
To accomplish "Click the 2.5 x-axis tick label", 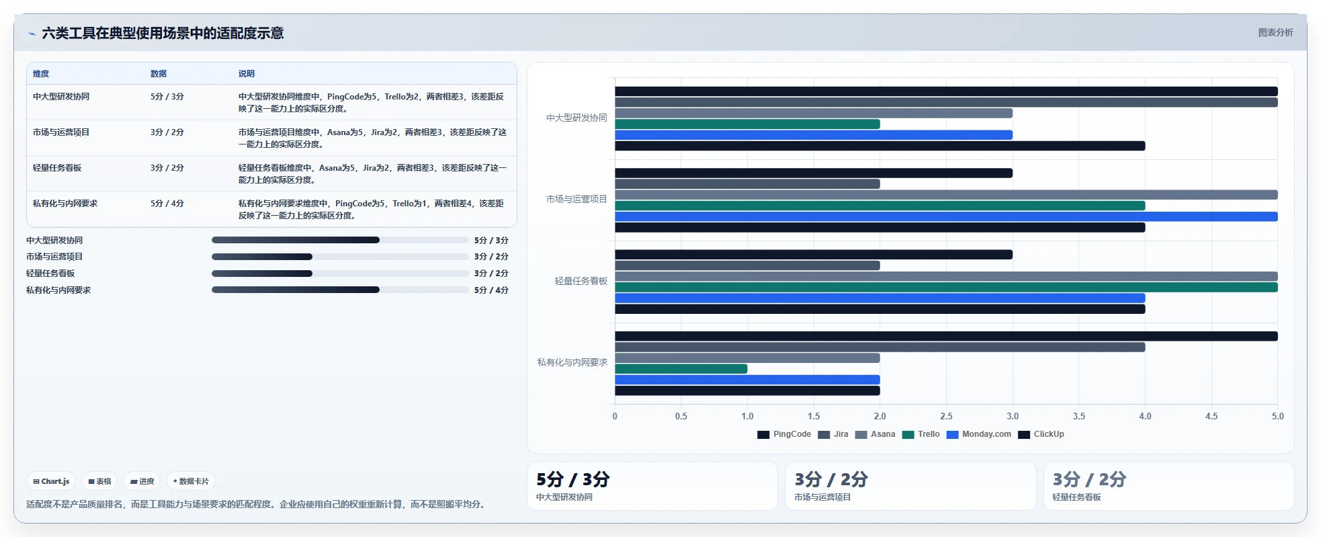I will 946,417.
